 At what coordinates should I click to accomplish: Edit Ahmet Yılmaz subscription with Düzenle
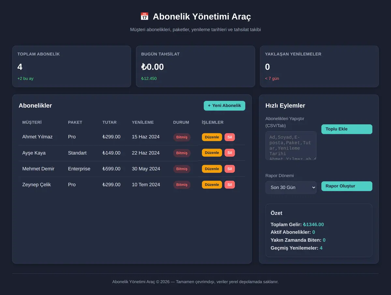(212, 137)
